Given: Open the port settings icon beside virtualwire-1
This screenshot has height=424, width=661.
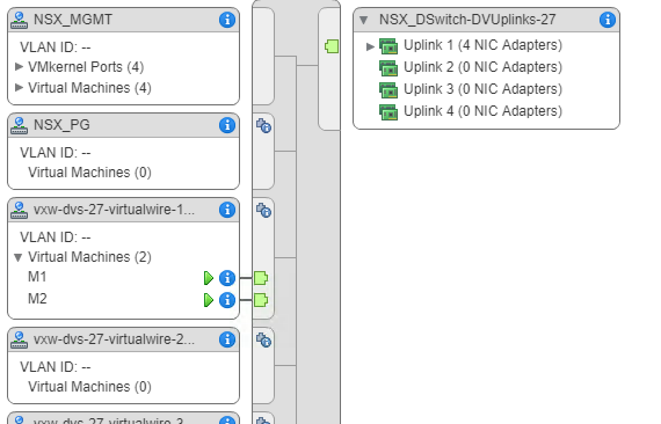Looking at the screenshot, I should [264, 210].
